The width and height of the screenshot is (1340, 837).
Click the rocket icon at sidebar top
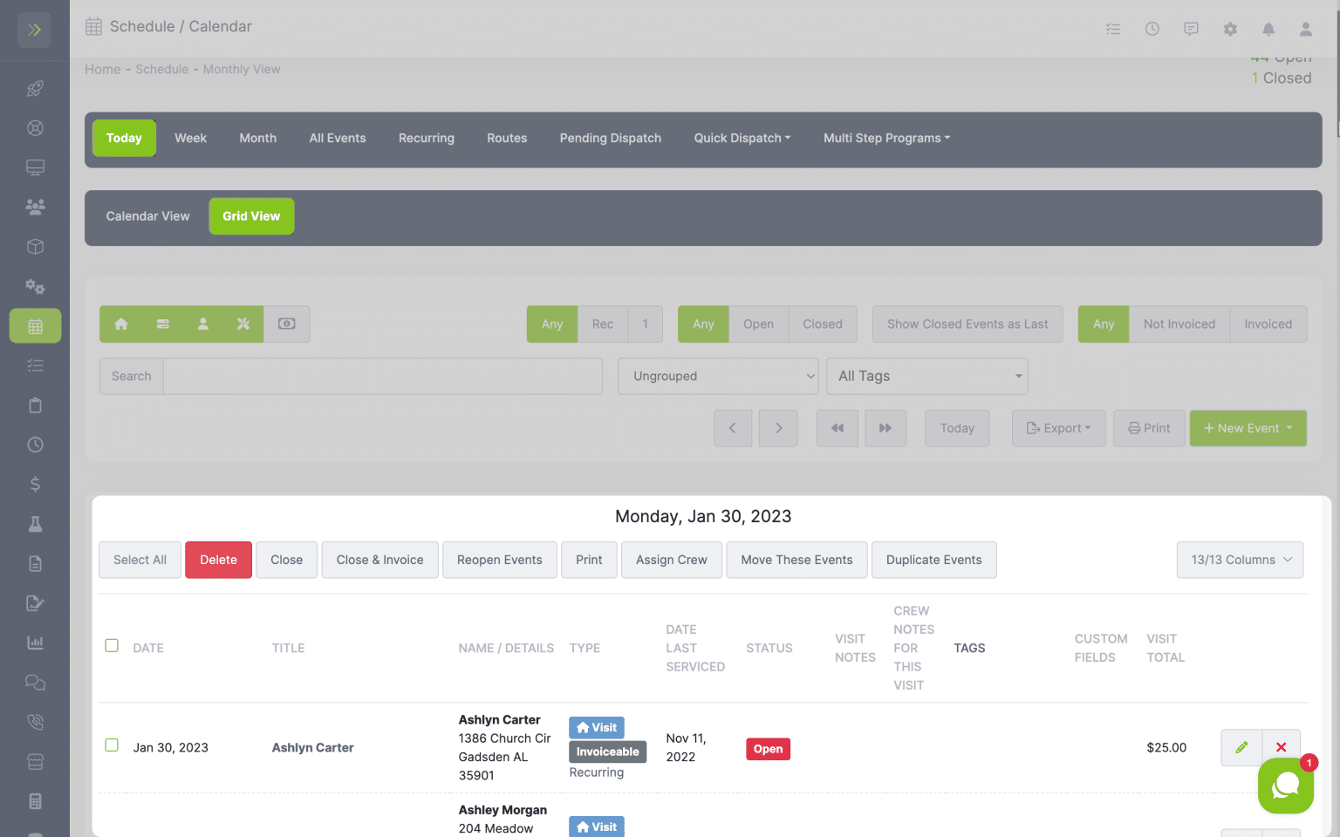(35, 88)
